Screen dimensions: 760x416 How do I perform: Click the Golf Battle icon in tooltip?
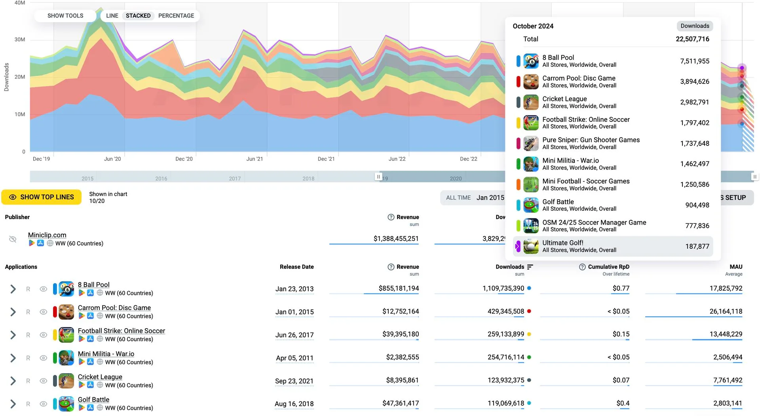tap(531, 205)
